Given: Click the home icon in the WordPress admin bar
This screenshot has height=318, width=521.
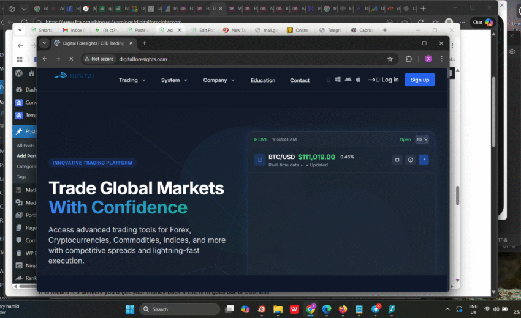Looking at the screenshot, I should click(31, 73).
